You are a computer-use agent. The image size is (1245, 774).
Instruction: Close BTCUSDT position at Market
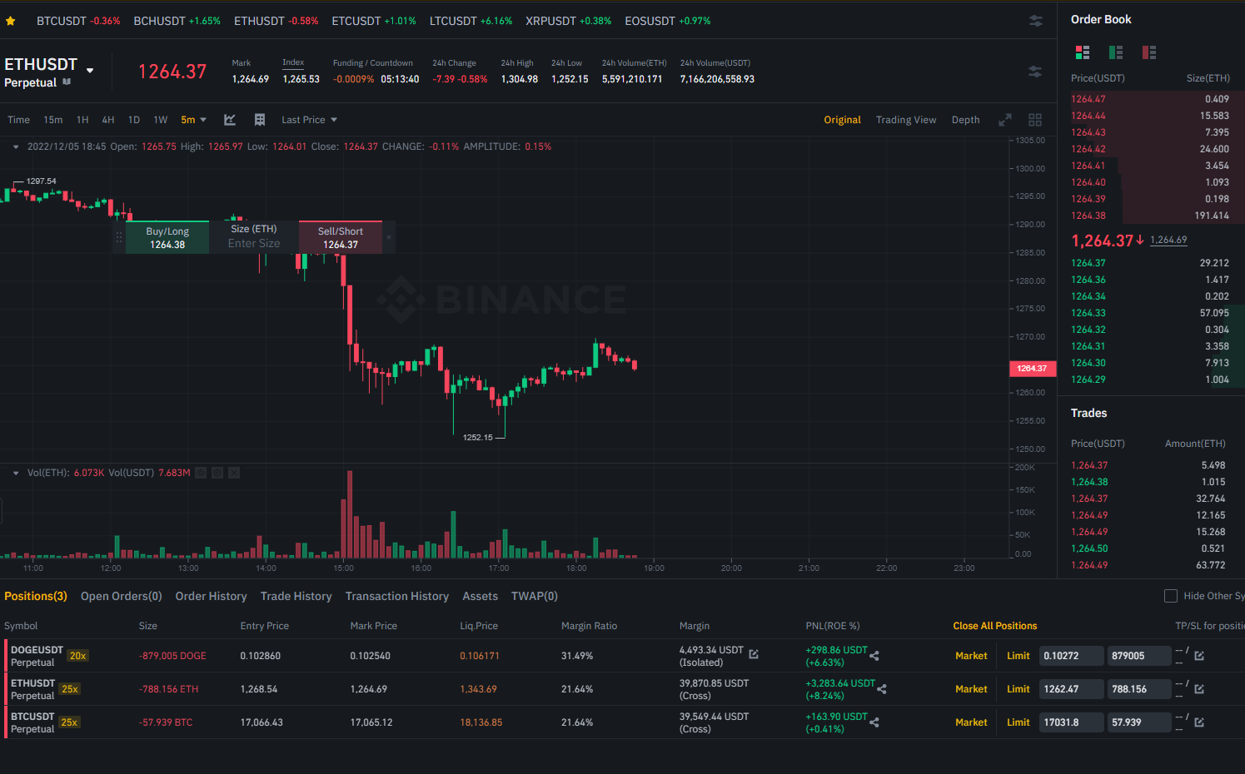tap(971, 722)
